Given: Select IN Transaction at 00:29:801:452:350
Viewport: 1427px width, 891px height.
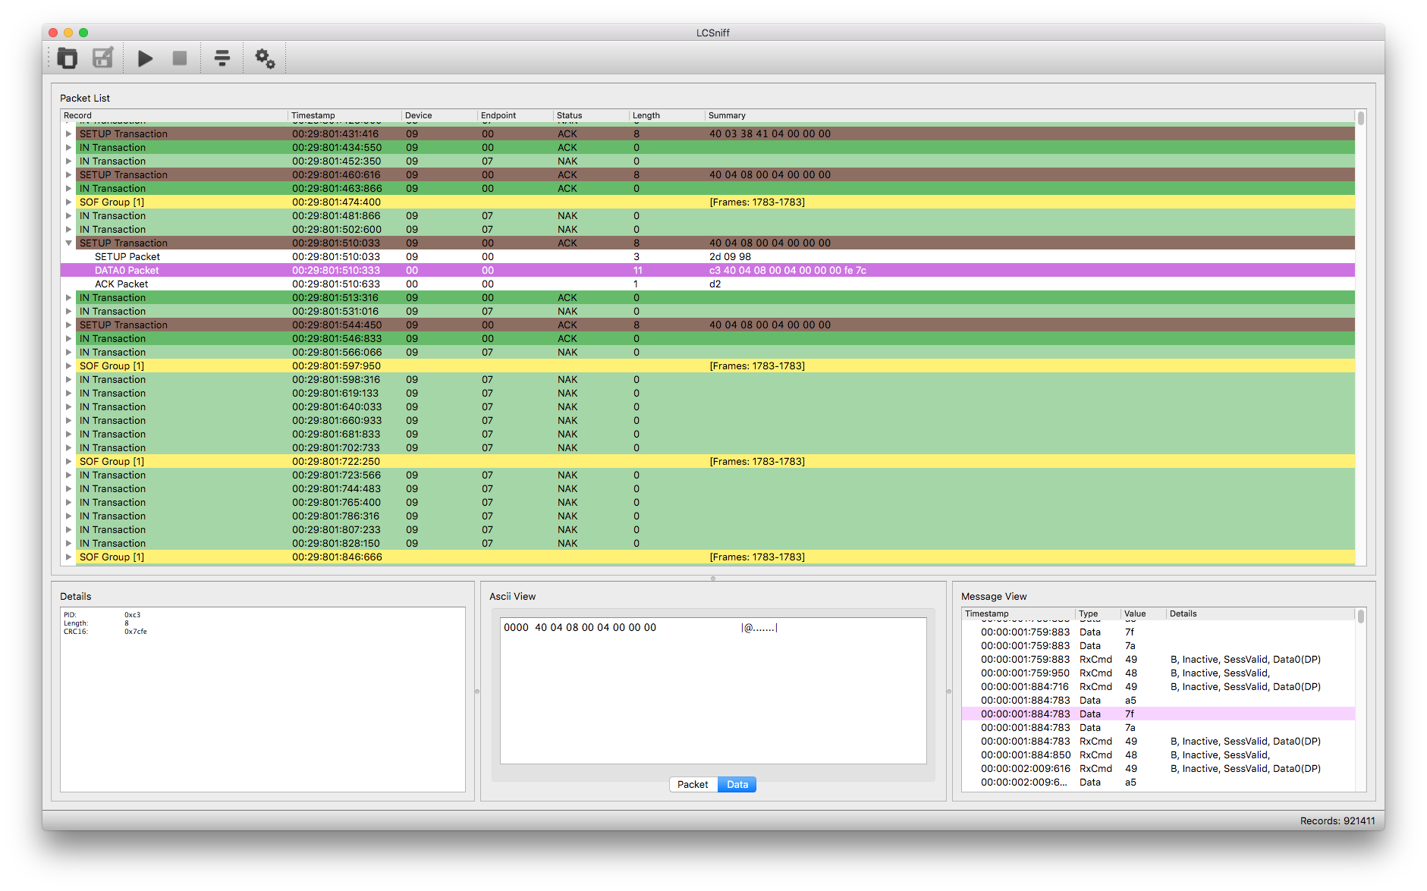Looking at the screenshot, I should coord(708,162).
